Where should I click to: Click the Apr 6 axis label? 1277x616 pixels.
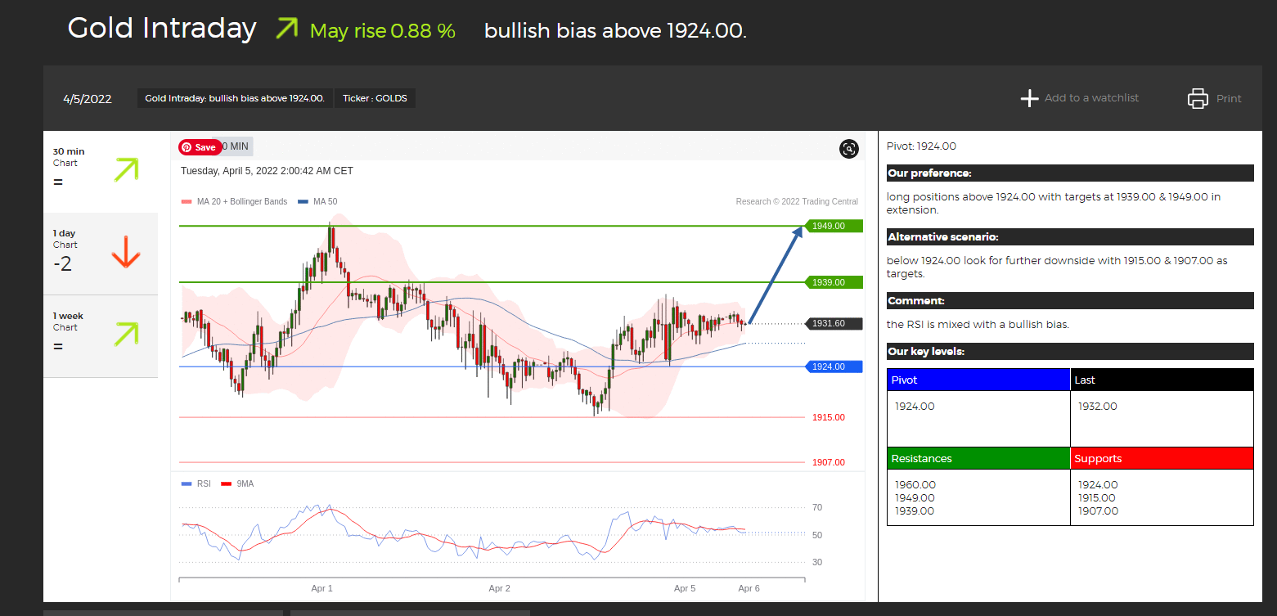pyautogui.click(x=749, y=588)
